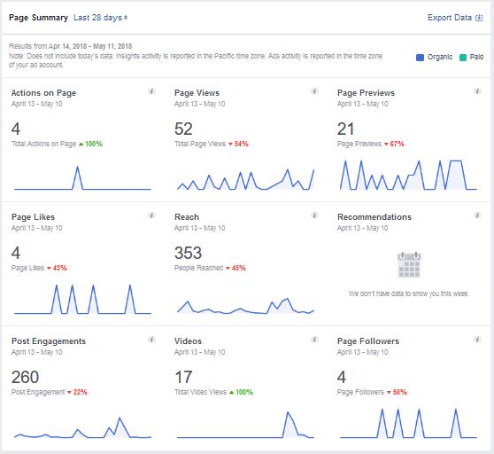The height and width of the screenshot is (454, 494).
Task: Open info icon for Page Followers
Action: click(x=477, y=340)
